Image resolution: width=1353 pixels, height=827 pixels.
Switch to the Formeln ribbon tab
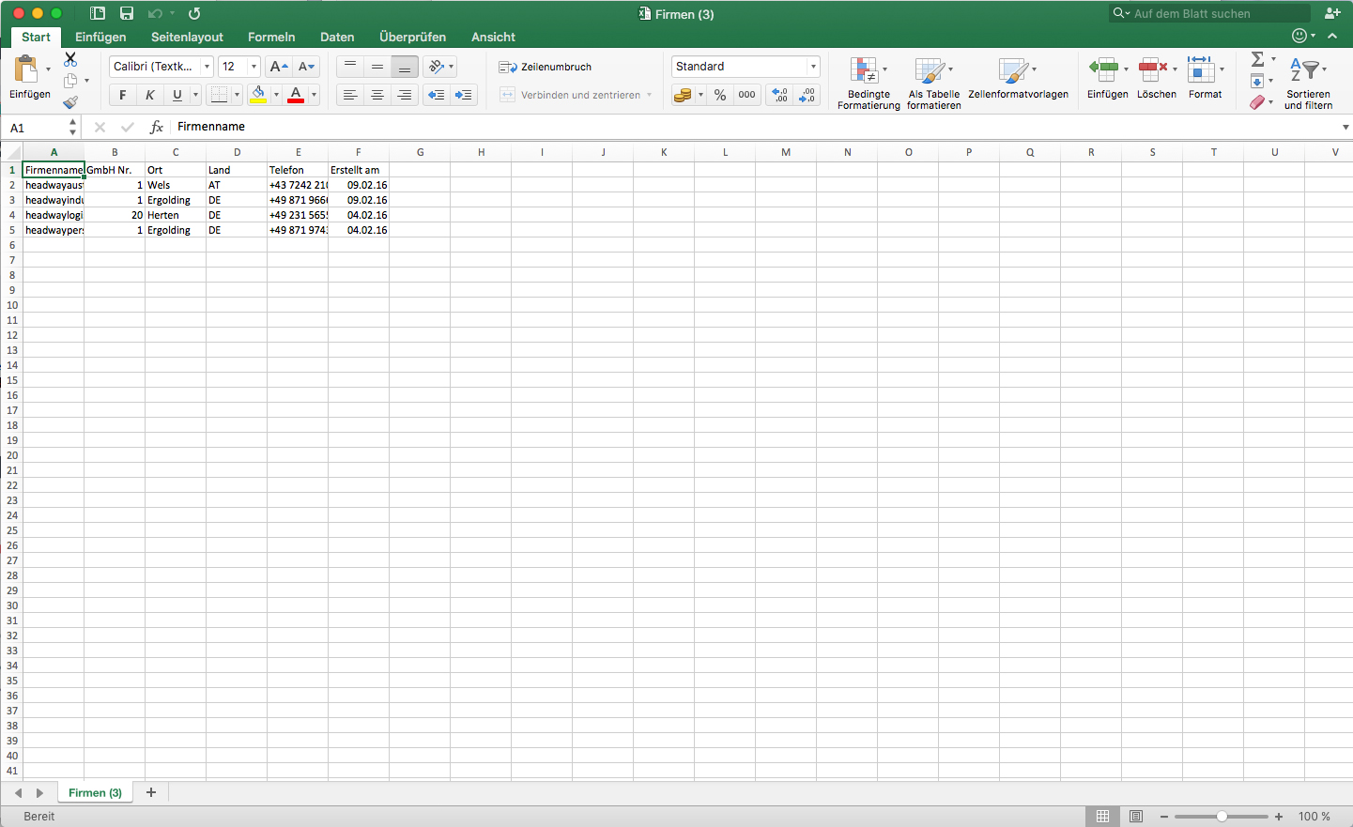271,37
